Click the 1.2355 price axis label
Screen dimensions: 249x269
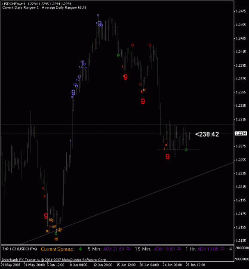pyautogui.click(x=241, y=92)
